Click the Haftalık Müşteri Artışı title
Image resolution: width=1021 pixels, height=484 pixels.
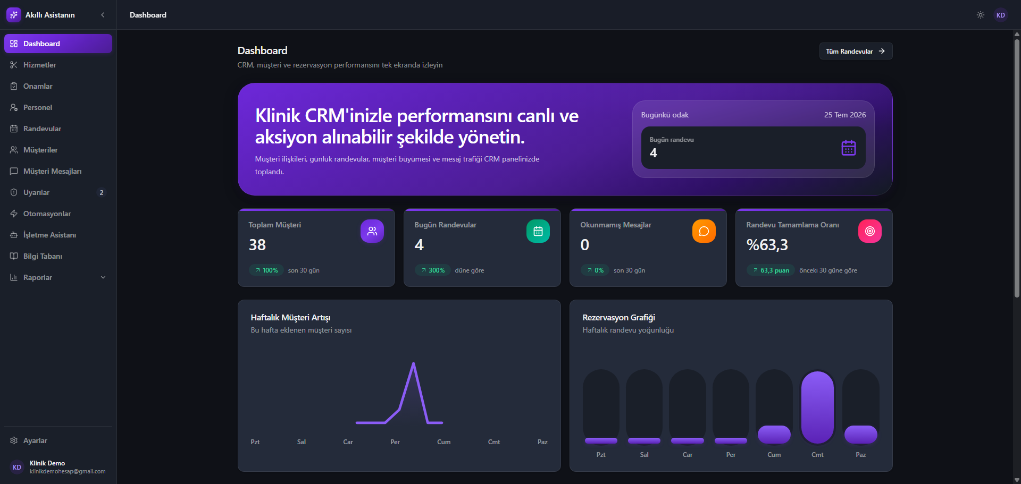(290, 318)
